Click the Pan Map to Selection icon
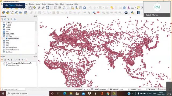Viewport: 172px width, 96px height. click(35, 8)
